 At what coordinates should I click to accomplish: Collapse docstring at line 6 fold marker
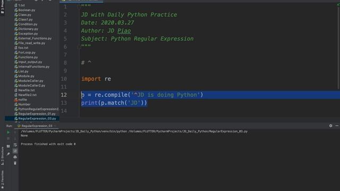click(x=79, y=47)
